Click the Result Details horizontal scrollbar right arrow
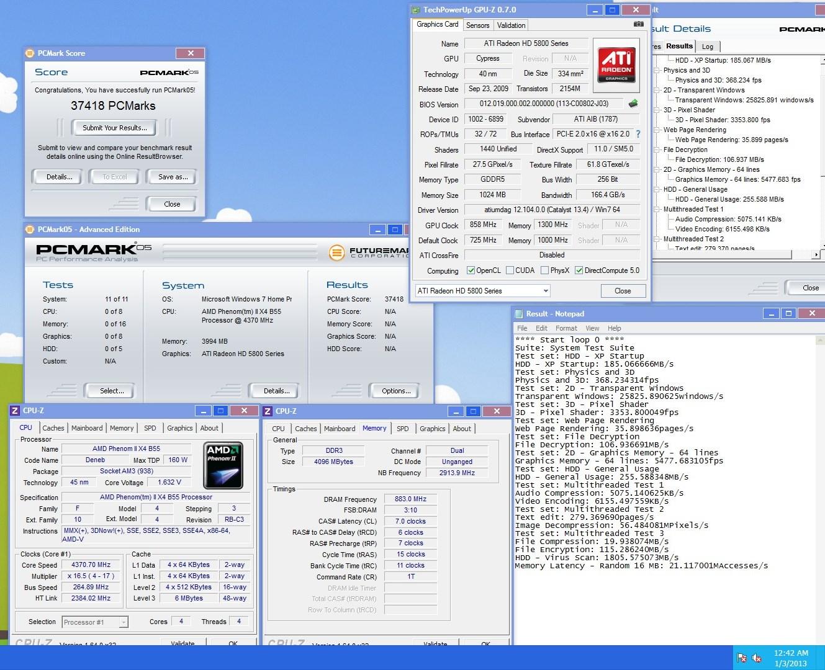The height and width of the screenshot is (670, 825). pos(816,254)
